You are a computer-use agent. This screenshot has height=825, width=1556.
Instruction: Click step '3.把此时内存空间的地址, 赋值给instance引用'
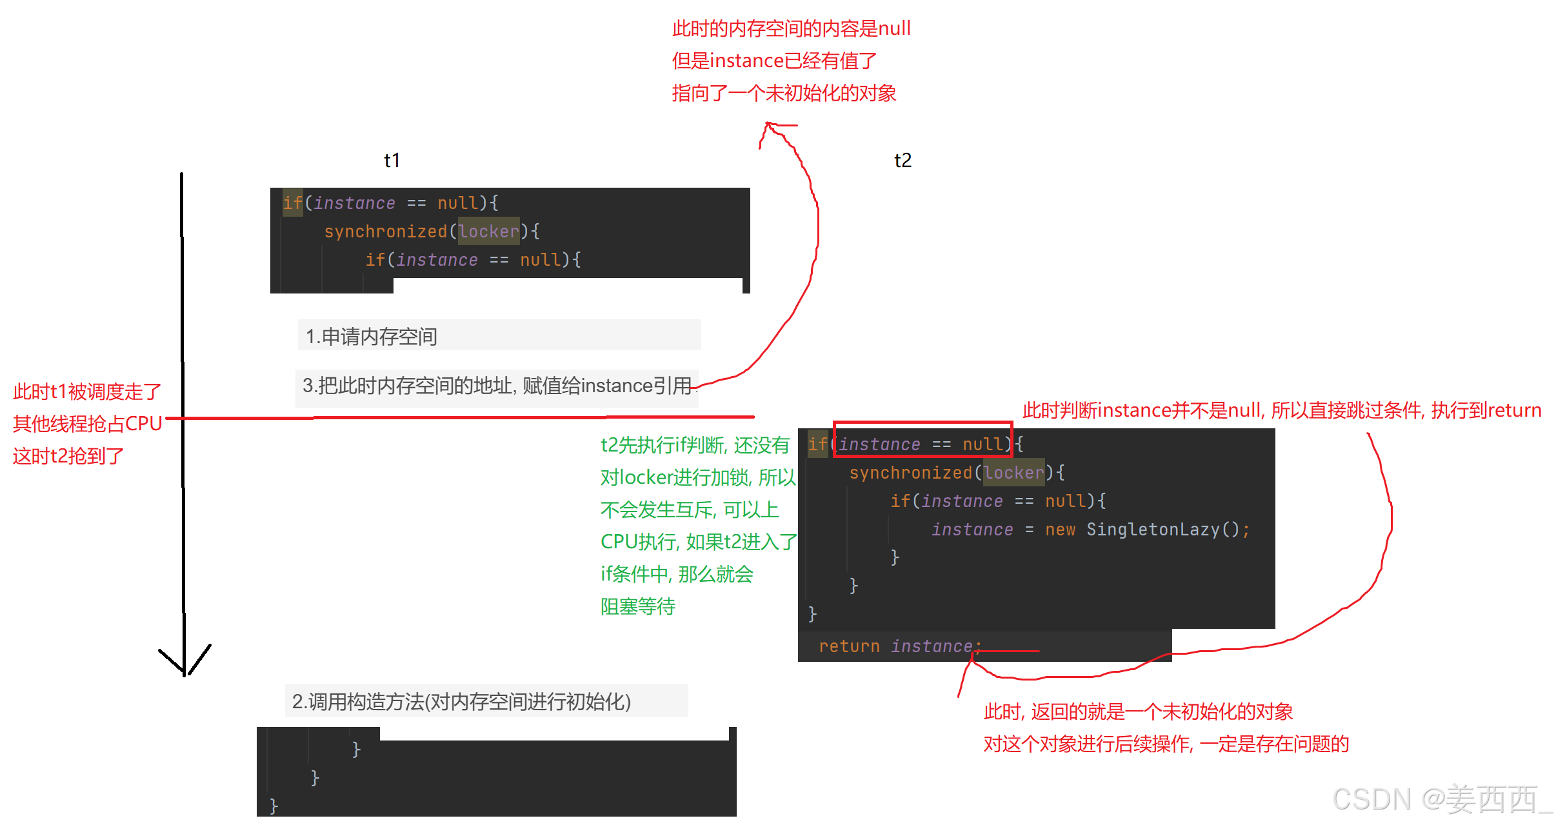(497, 386)
